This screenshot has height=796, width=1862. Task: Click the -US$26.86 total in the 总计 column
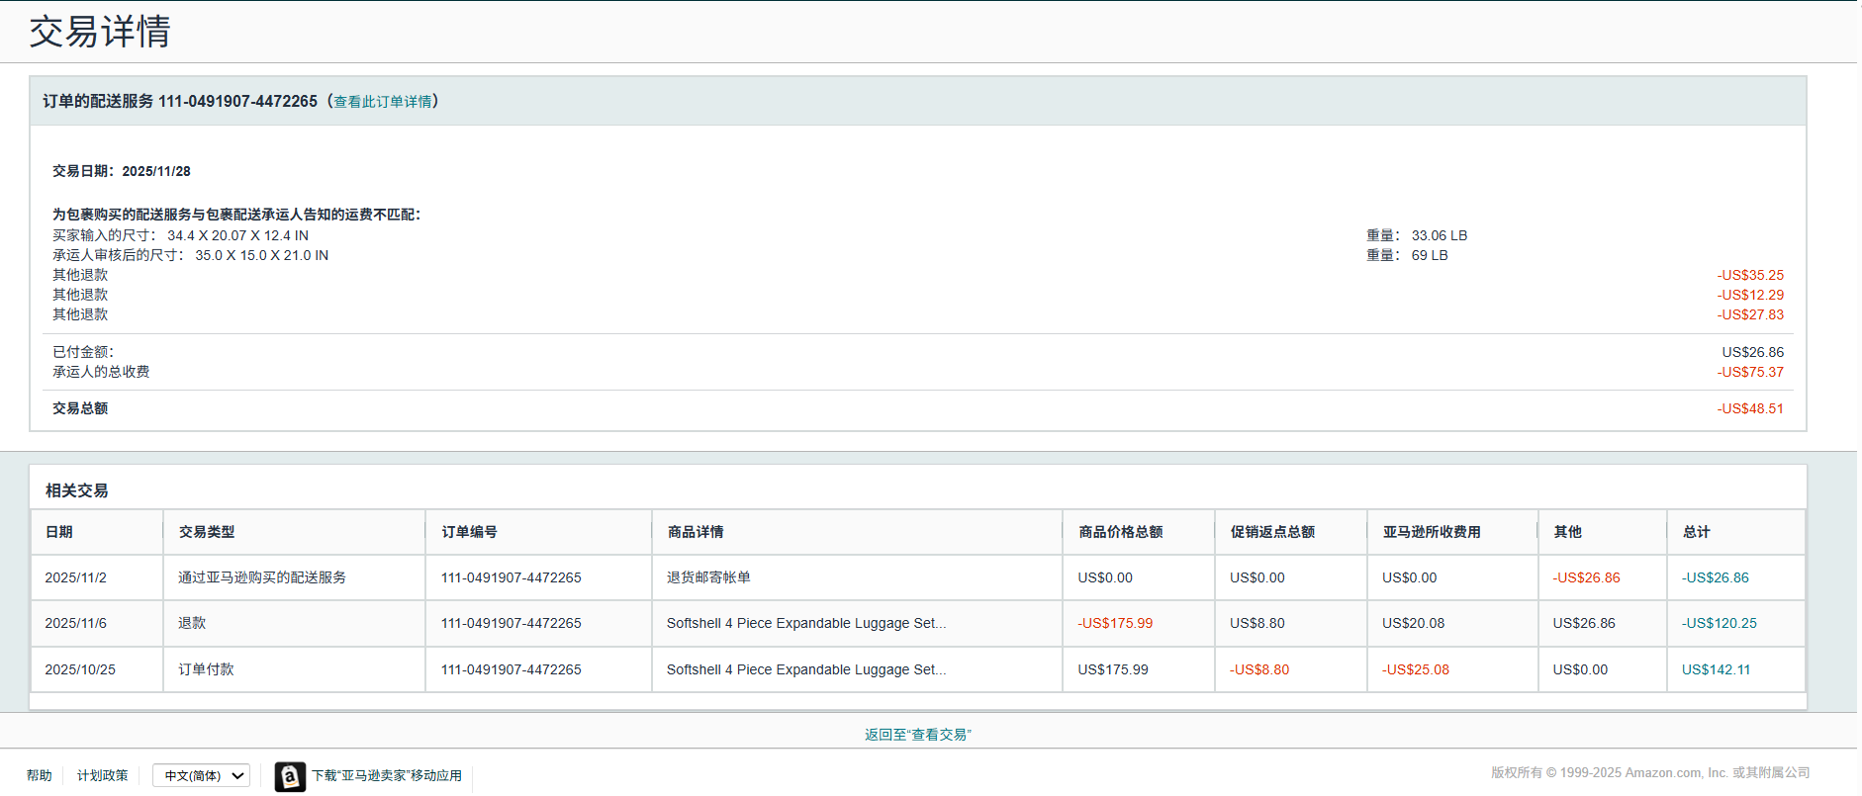[x=1715, y=577]
